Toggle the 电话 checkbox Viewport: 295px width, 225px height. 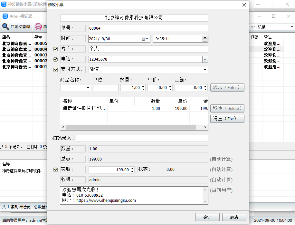(x=55, y=60)
